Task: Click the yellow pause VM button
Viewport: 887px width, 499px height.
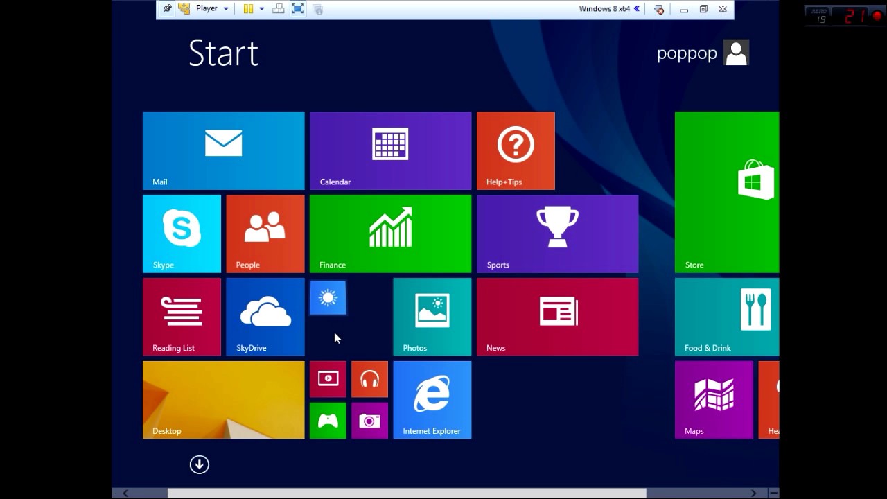Action: (248, 9)
